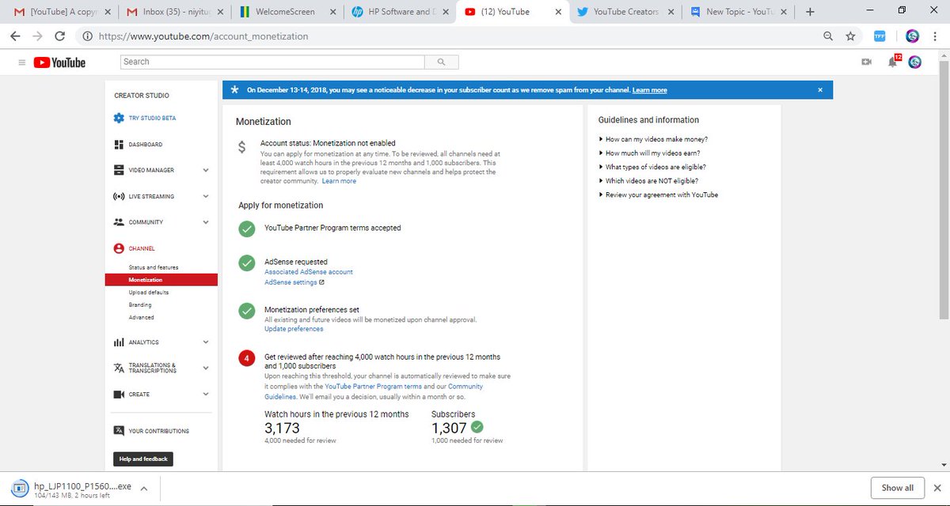Switch to HP Software tab
Screen dimensions: 950x506
tap(401, 12)
